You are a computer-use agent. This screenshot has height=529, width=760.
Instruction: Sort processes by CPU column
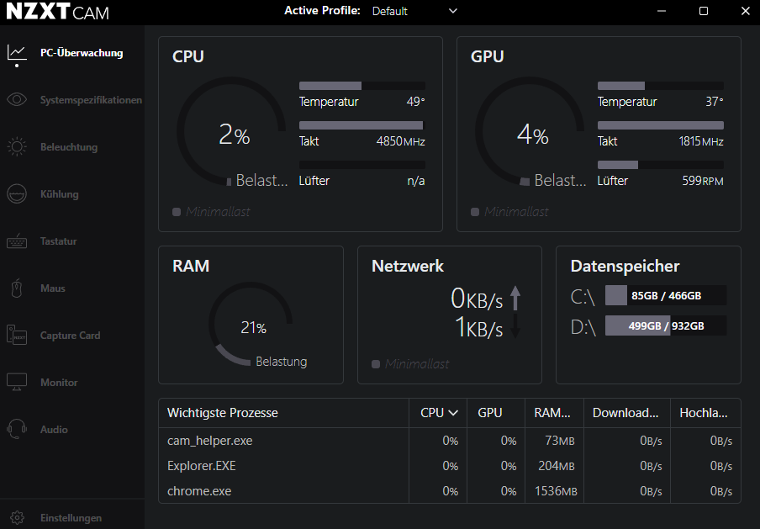pos(438,413)
